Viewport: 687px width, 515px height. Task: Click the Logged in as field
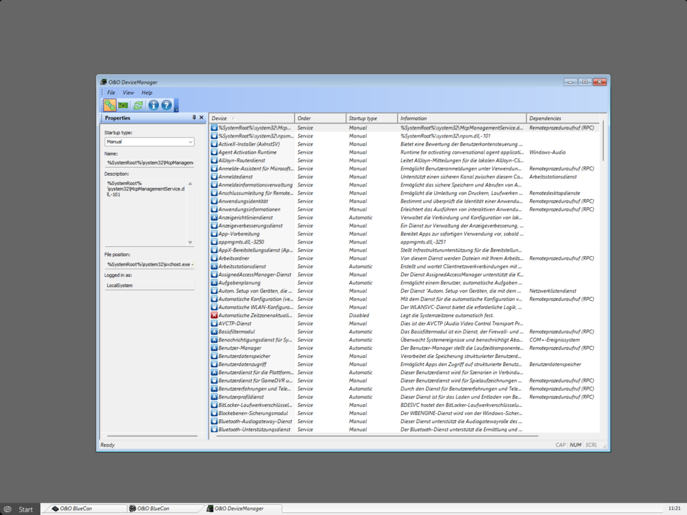tap(149, 286)
